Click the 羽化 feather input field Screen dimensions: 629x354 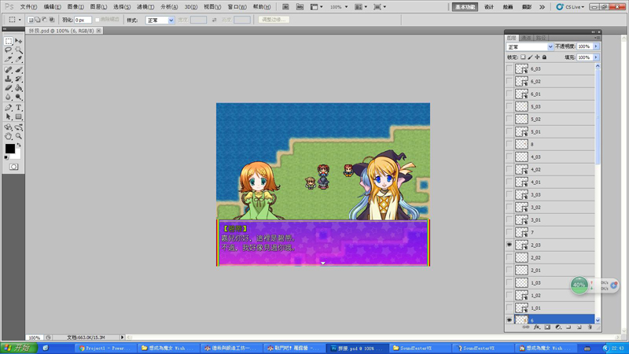83,20
